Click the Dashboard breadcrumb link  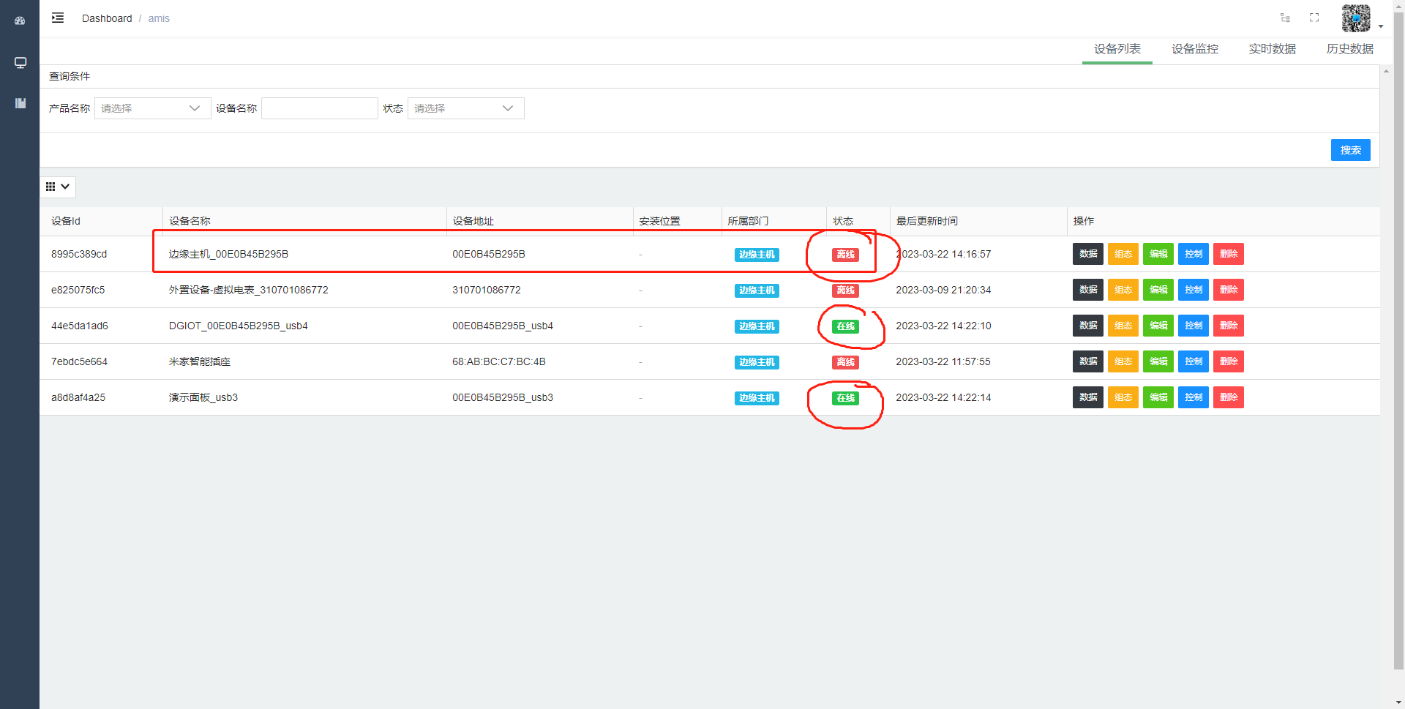pyautogui.click(x=107, y=18)
